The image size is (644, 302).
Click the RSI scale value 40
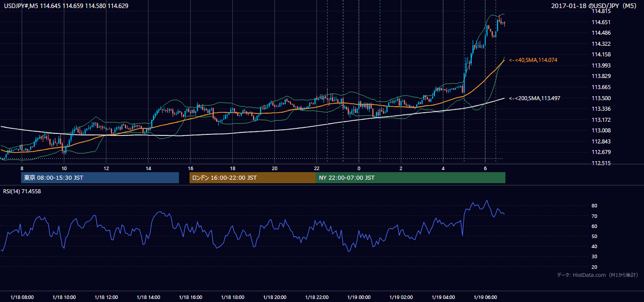(595, 246)
